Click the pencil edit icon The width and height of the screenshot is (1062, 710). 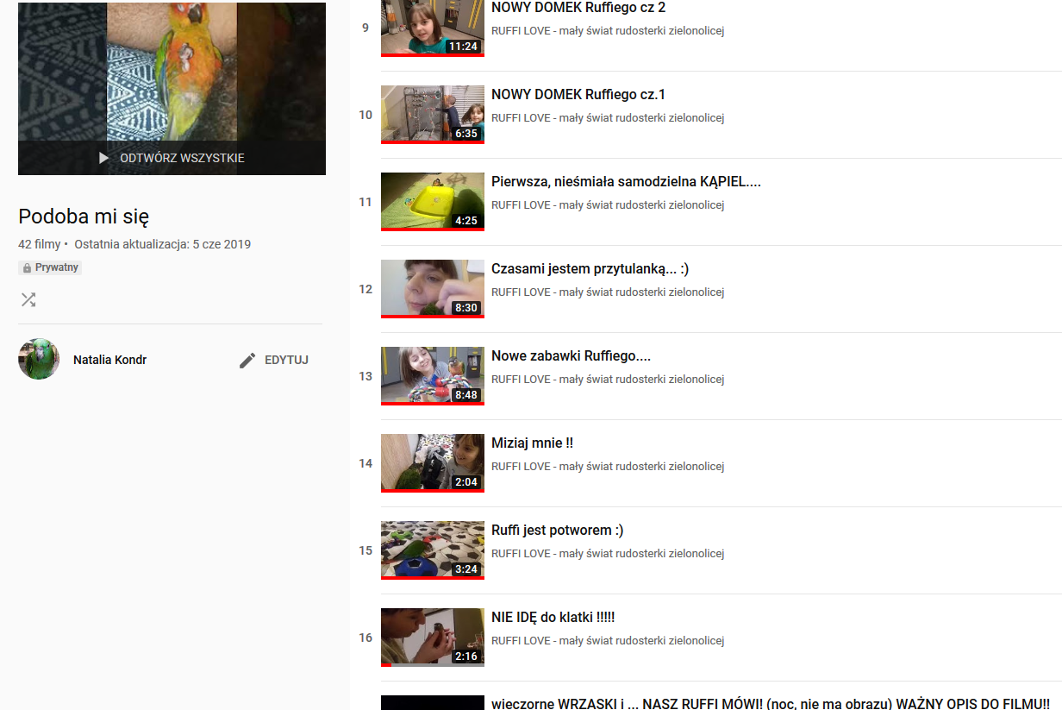coord(247,360)
